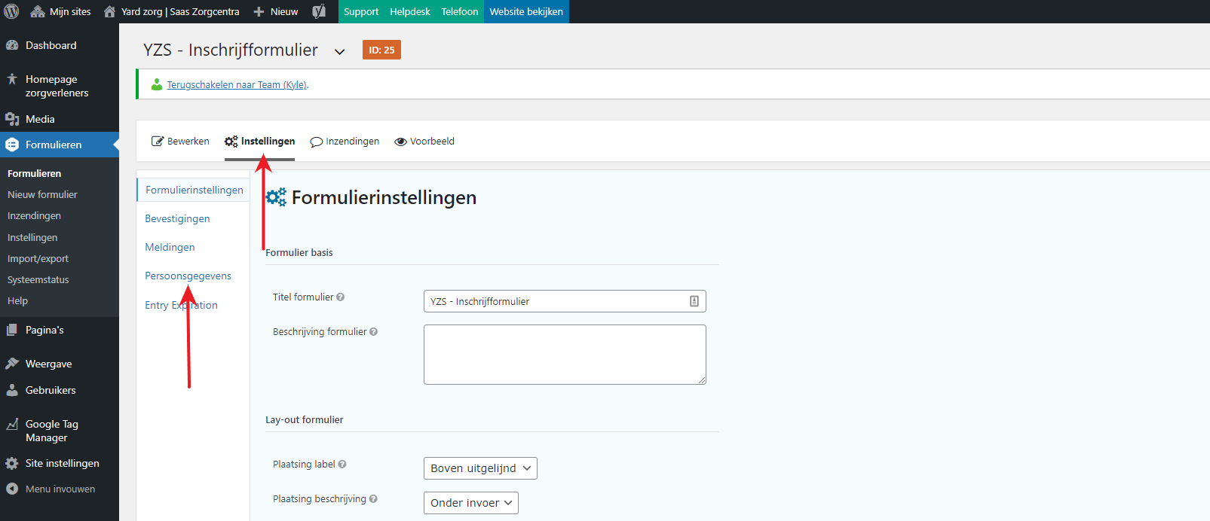Click the ID: 25 badge
This screenshot has height=521, width=1210.
tap(381, 50)
